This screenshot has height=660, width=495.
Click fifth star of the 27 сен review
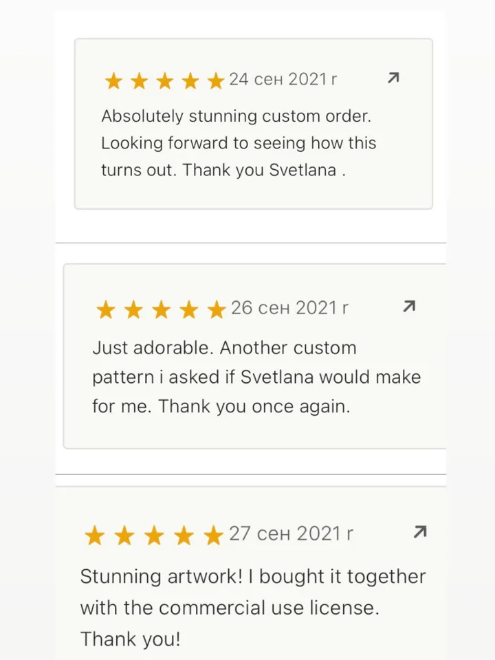click(x=214, y=536)
